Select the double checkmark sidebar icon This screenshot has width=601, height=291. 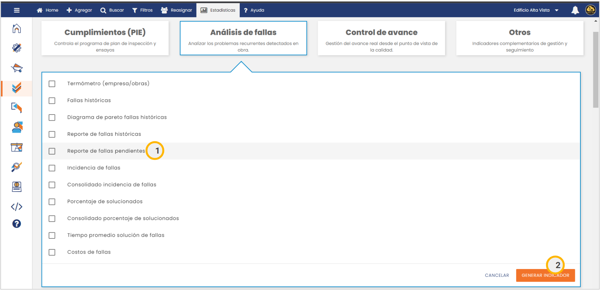(x=17, y=88)
